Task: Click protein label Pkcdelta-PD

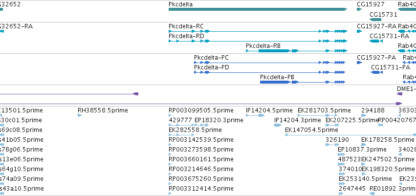Action: coord(212,67)
